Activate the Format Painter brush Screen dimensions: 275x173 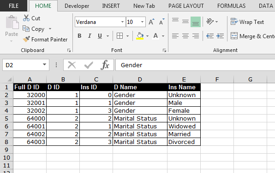click(26, 39)
